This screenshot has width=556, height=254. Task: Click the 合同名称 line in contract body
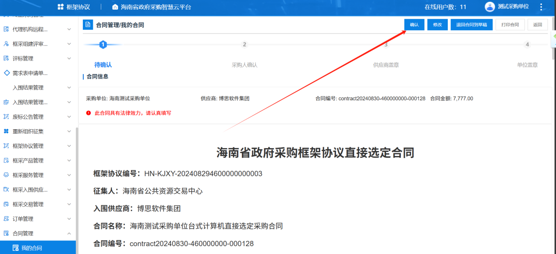188,226
